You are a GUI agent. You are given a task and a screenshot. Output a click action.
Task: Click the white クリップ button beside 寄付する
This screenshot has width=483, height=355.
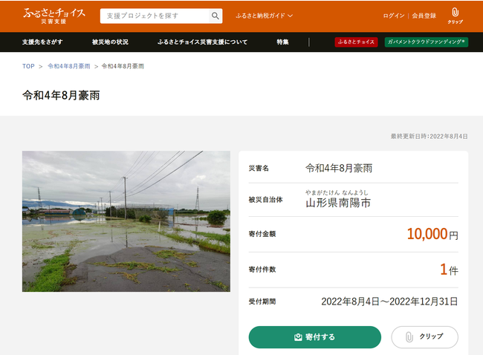click(x=424, y=337)
